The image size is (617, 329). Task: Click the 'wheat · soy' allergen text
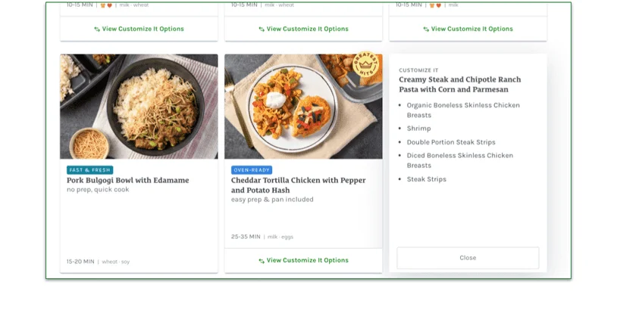[x=116, y=262]
